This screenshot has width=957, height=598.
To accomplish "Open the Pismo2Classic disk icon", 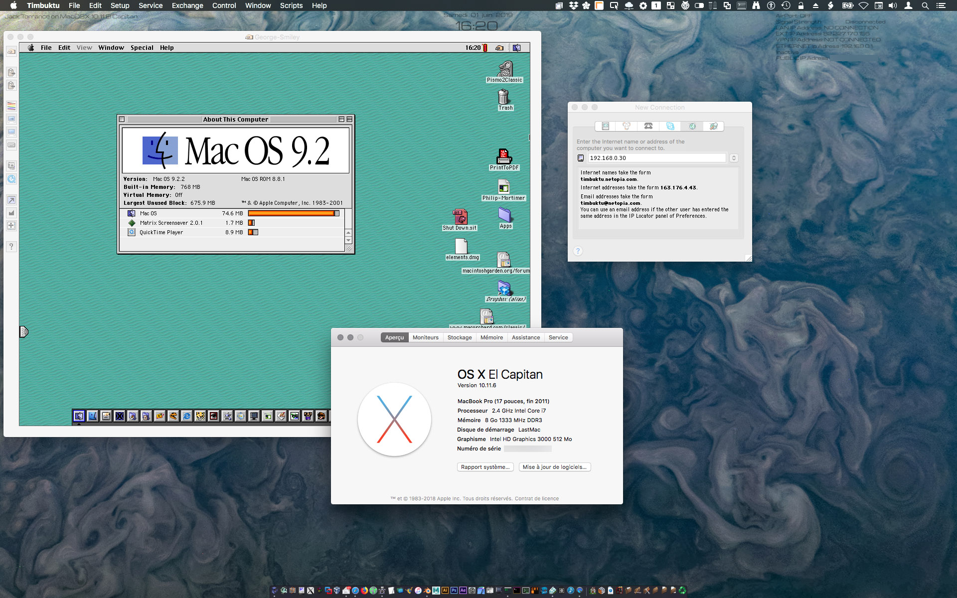I will coord(505,69).
